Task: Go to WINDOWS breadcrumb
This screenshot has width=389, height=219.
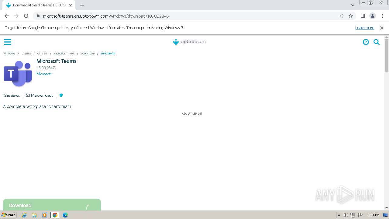Action: [9, 54]
